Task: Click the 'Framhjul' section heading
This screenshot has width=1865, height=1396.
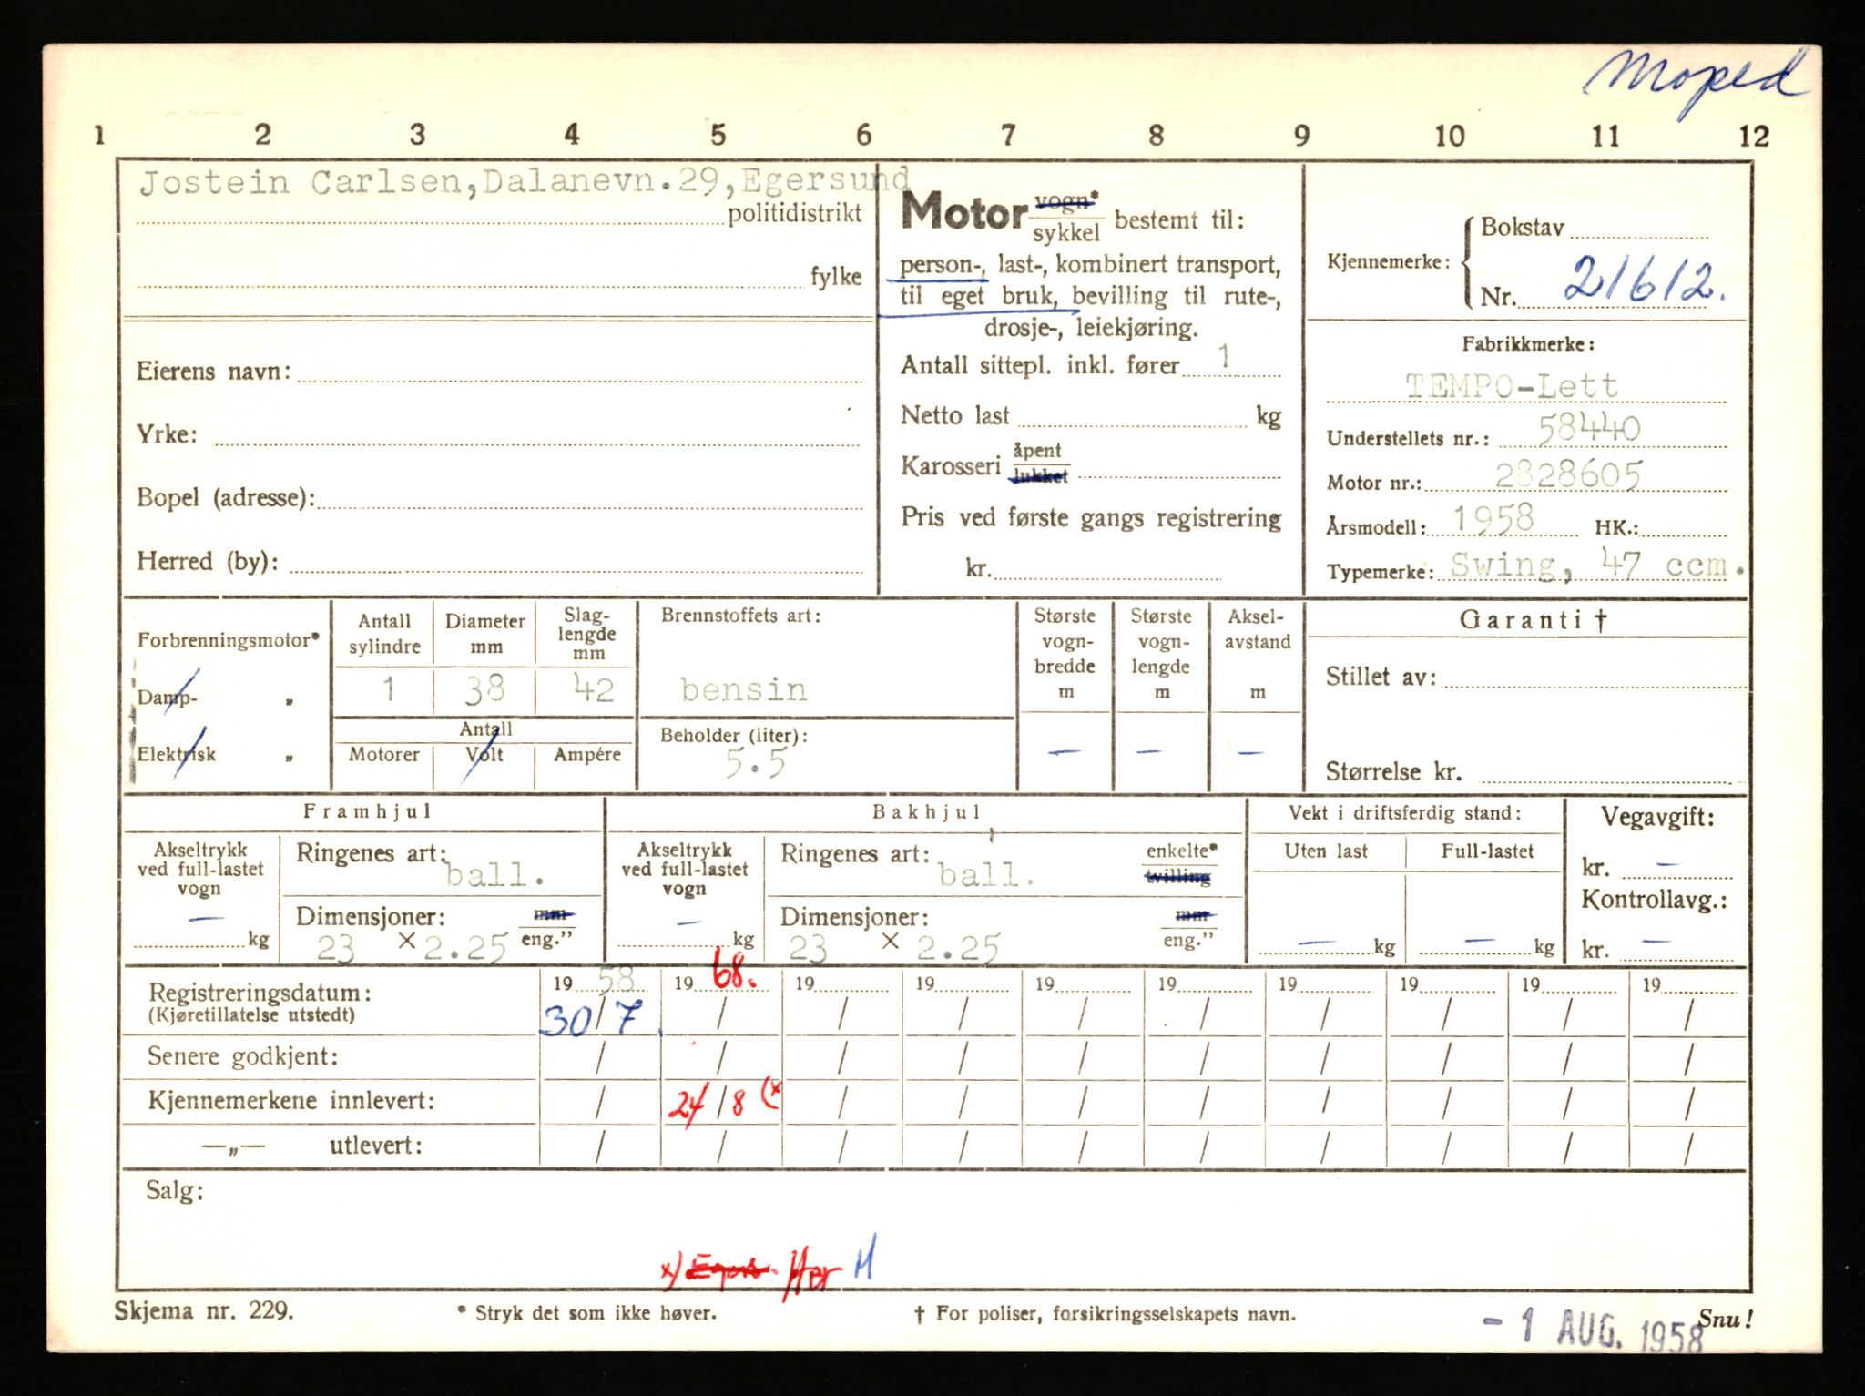Action: coord(367,811)
